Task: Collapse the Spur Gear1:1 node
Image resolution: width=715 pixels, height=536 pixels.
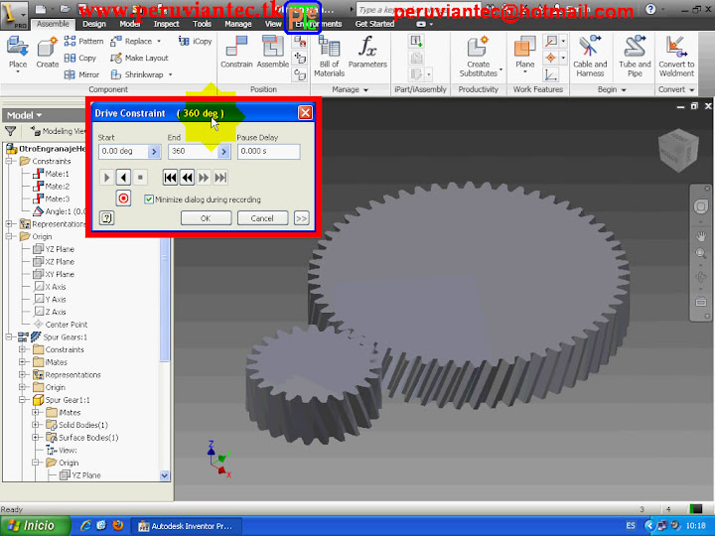Action: [x=22, y=400]
